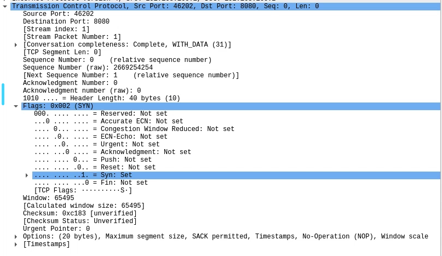442x256 pixels.
Task: Expand the Syn: Set flag row
Action: [27, 175]
